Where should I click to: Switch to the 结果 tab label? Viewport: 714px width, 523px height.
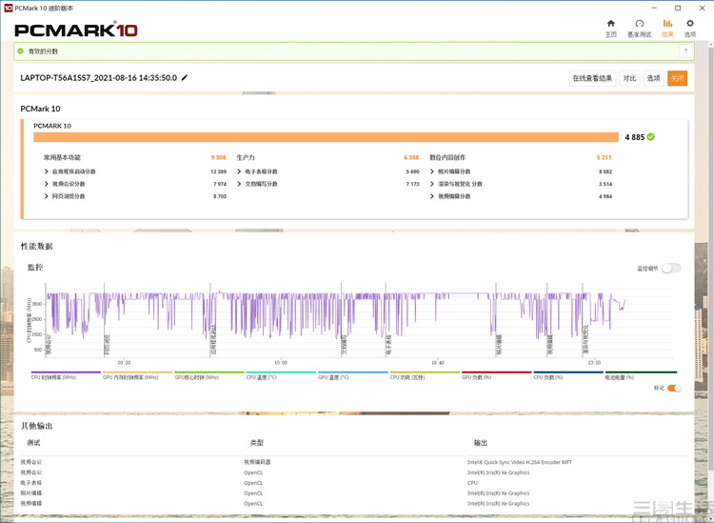coord(667,34)
